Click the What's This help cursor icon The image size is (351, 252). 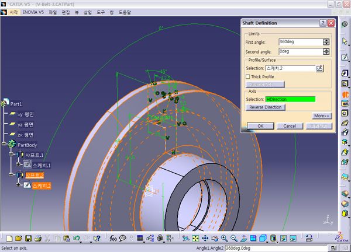[x=97, y=239]
